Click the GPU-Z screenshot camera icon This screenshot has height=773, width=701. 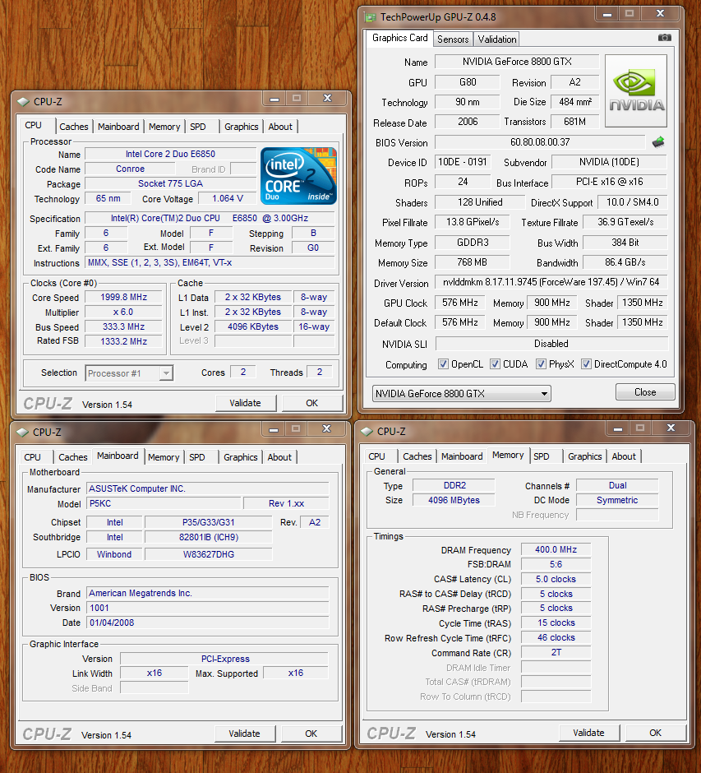click(665, 38)
